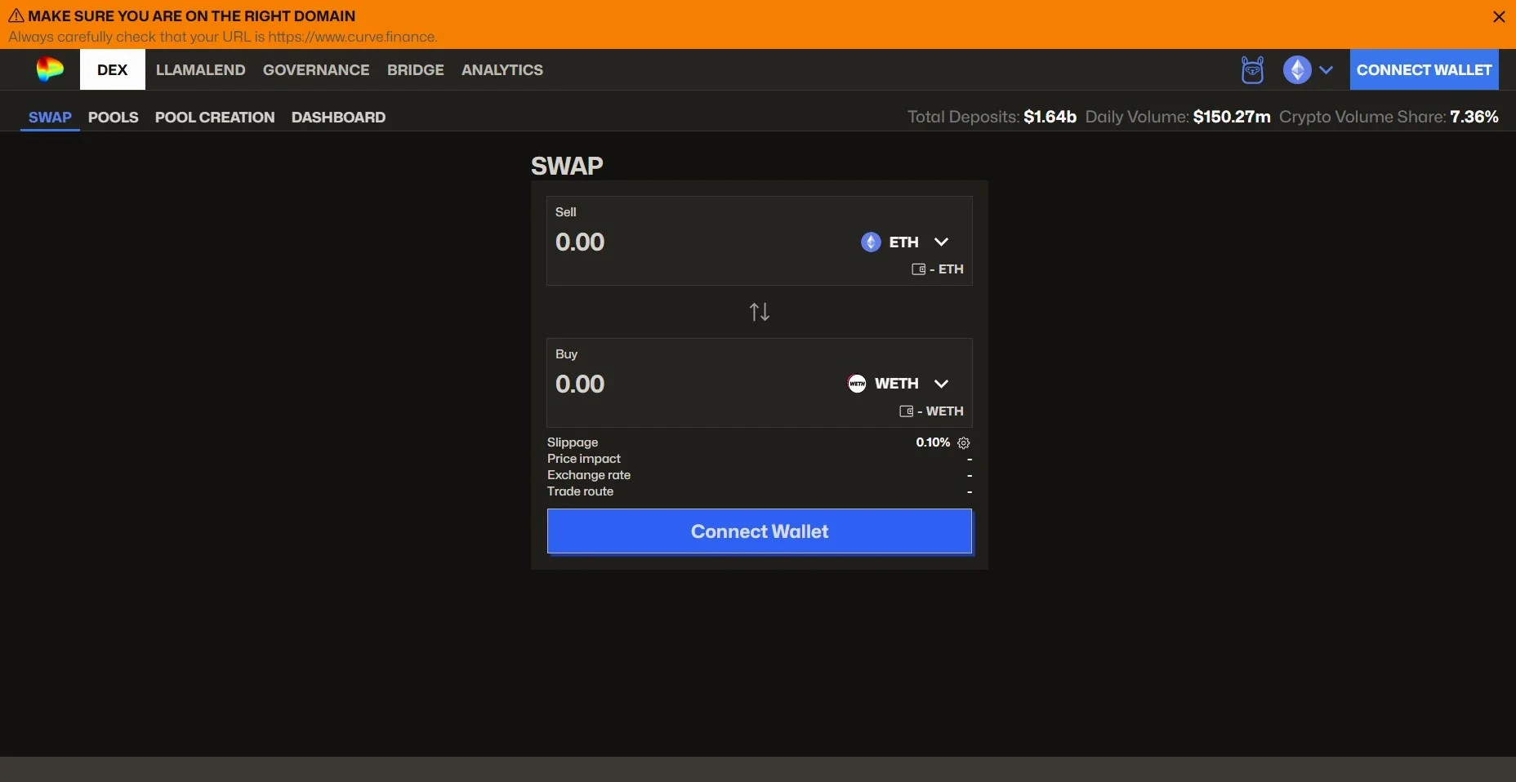Open the ETH sell token dropdown
The width and height of the screenshot is (1516, 782).
tap(904, 242)
